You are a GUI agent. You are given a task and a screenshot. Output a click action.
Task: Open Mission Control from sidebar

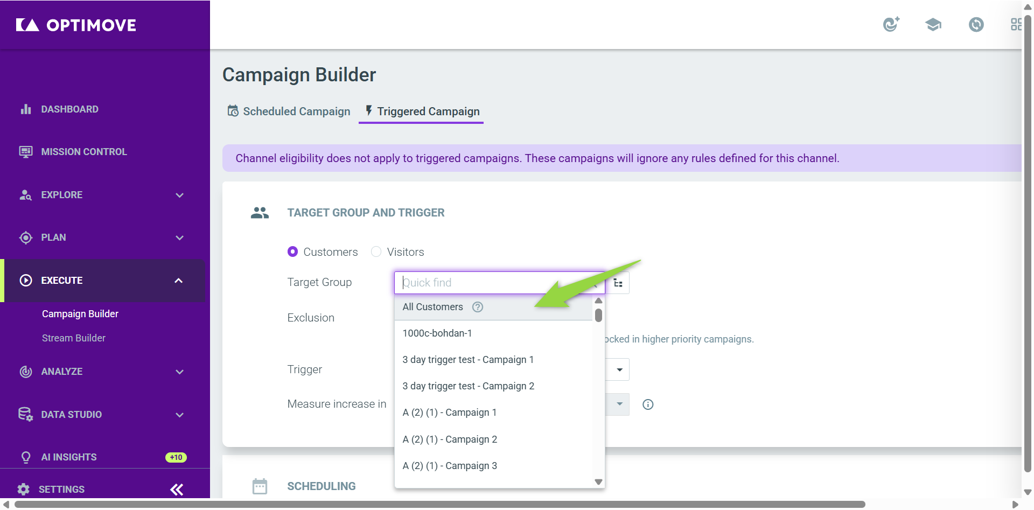coord(84,152)
